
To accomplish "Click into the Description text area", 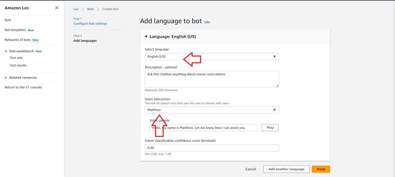I will [x=212, y=79].
